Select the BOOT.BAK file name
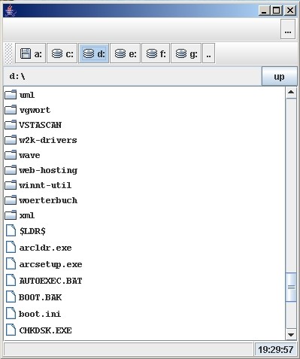Image resolution: width=300 pixels, height=359 pixels. coord(40,297)
